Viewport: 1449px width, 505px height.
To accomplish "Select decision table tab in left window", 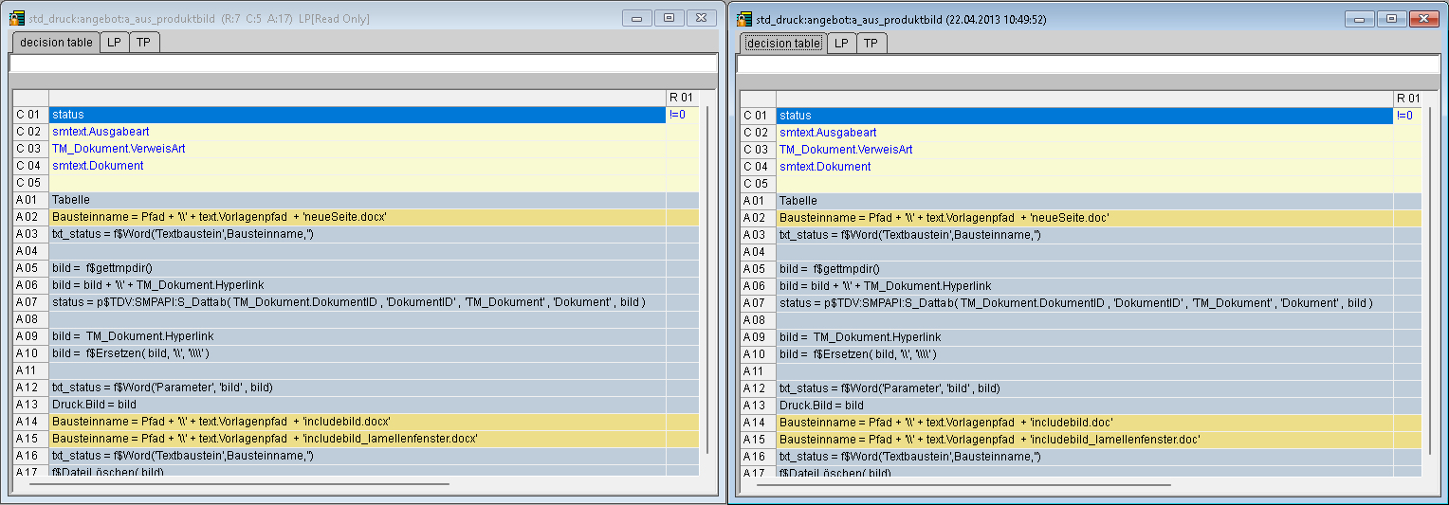I will tap(56, 43).
